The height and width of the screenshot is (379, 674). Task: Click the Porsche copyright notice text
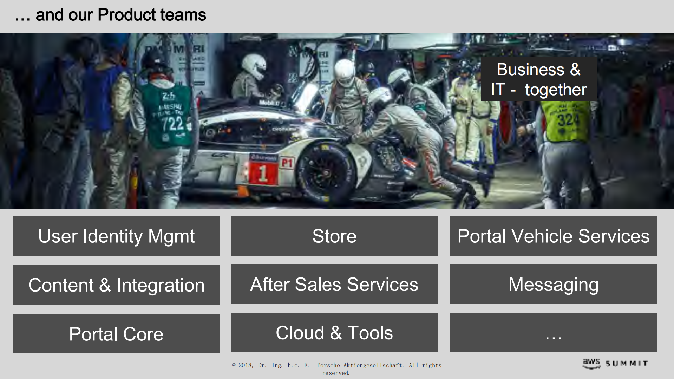click(336, 369)
